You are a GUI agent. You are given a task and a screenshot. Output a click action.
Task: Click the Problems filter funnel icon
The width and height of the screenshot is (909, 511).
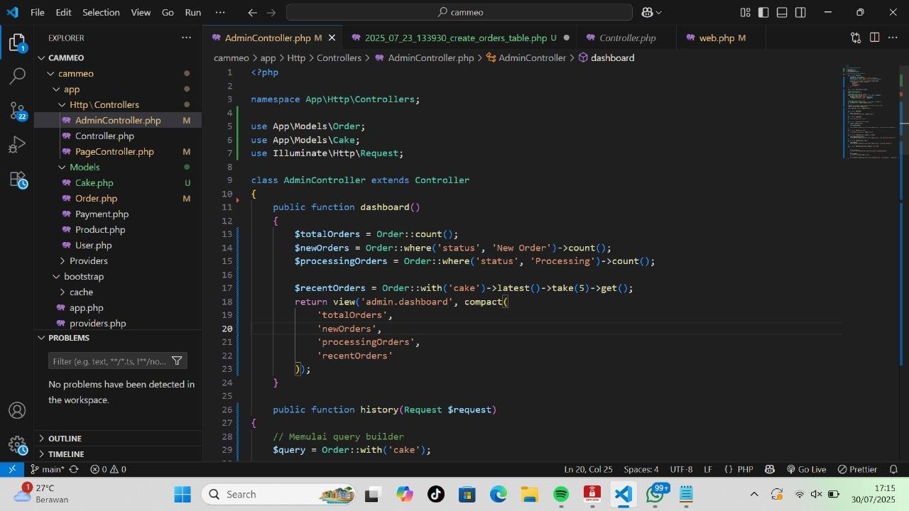[x=177, y=361]
